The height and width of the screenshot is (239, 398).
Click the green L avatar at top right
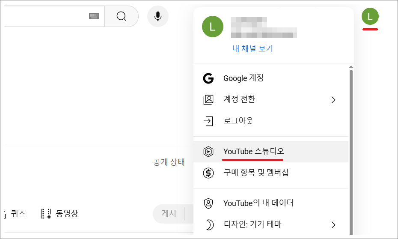[370, 16]
